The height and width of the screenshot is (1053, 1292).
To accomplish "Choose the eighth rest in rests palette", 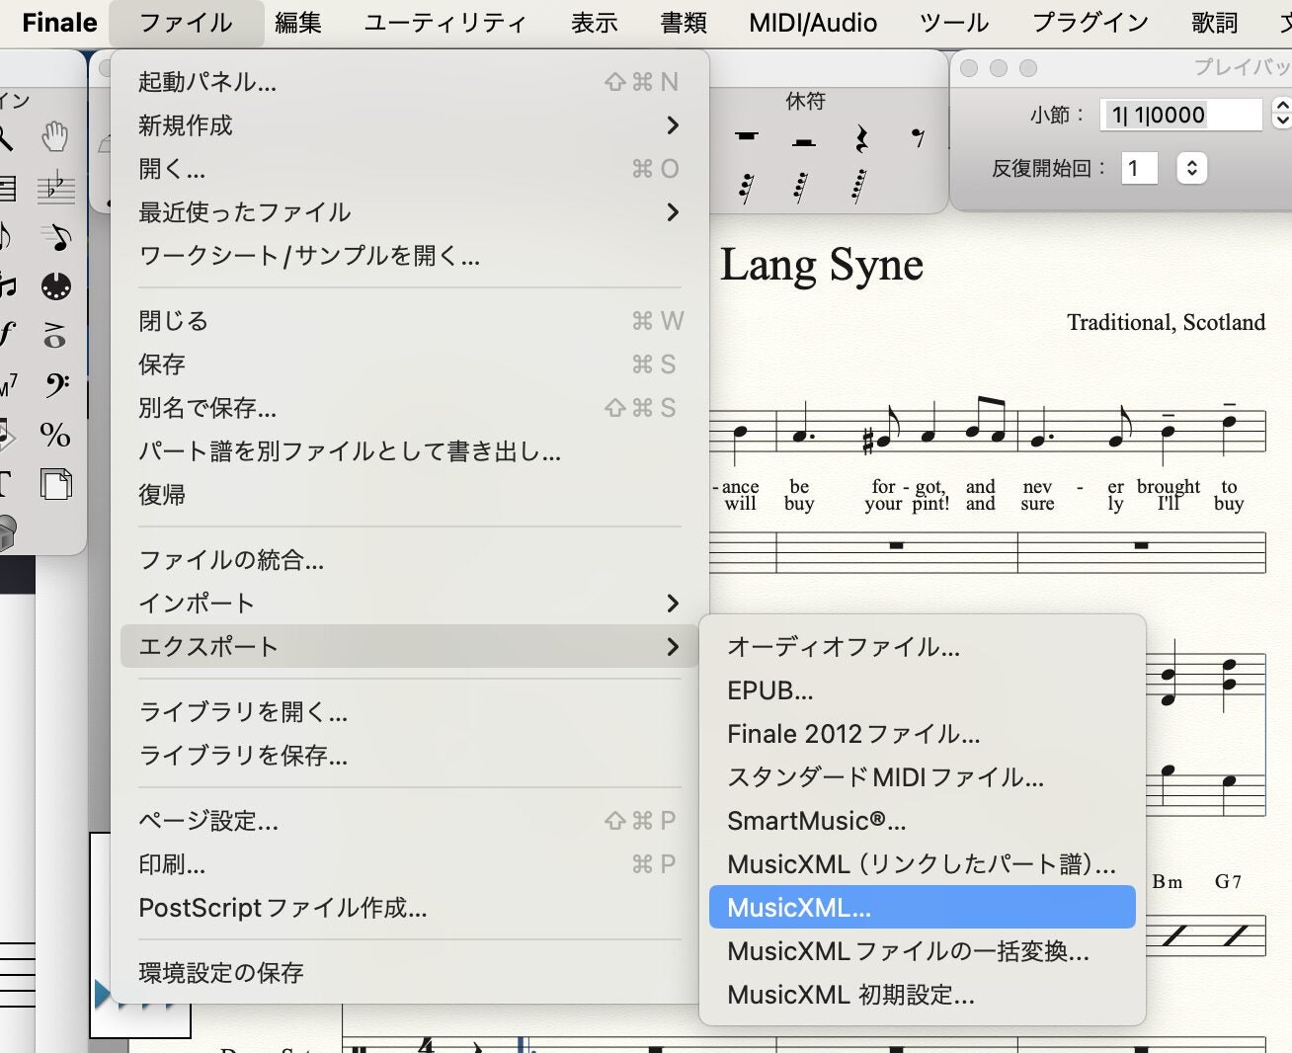I will [918, 138].
